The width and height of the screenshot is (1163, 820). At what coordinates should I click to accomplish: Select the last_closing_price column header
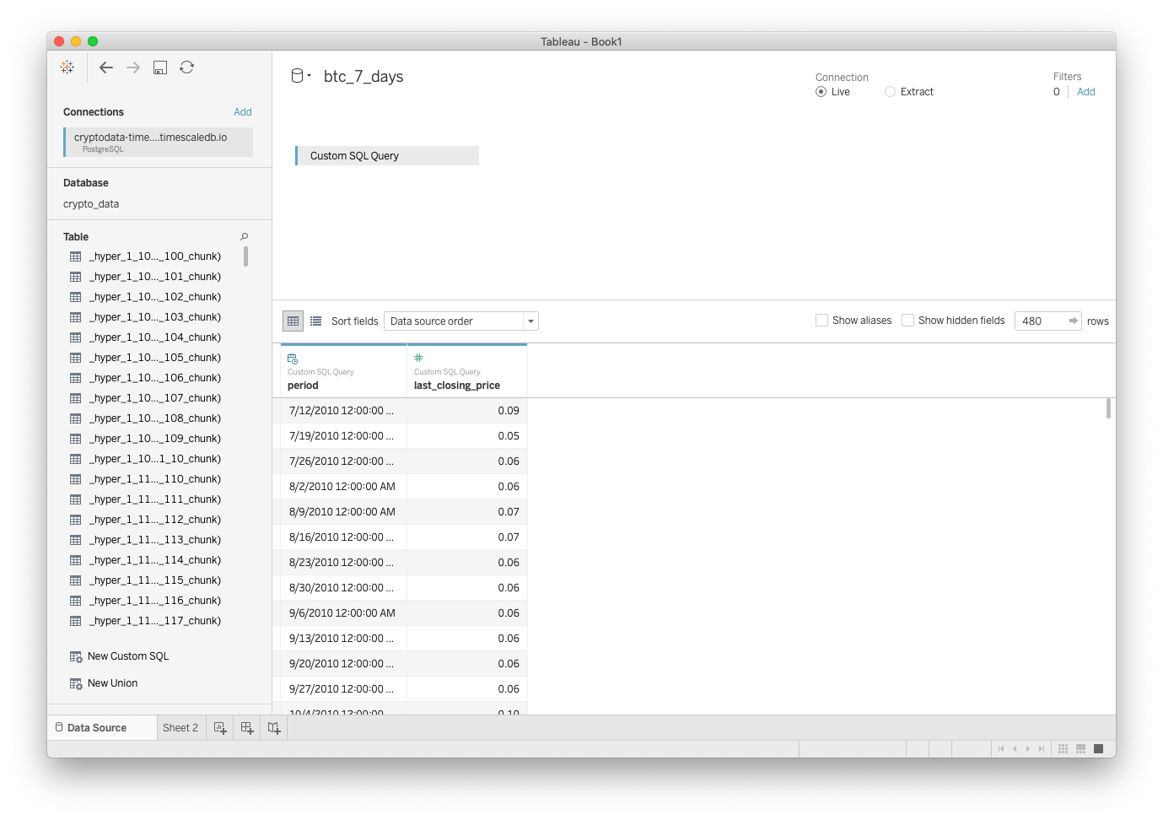pos(467,371)
